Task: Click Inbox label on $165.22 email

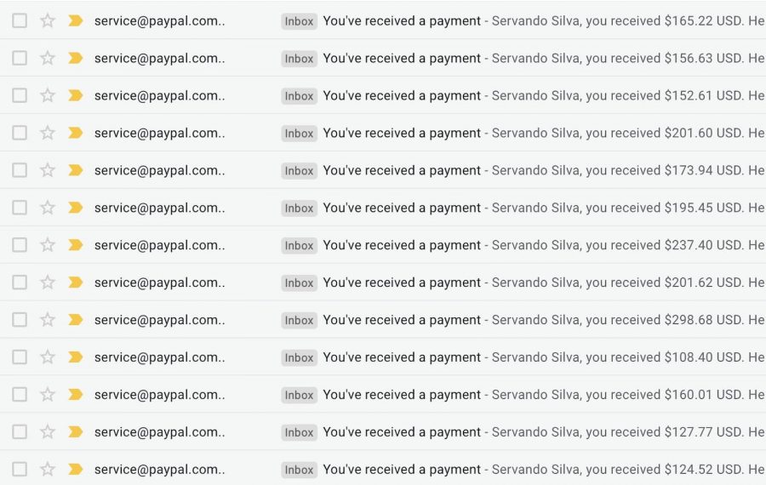Action: tap(299, 21)
